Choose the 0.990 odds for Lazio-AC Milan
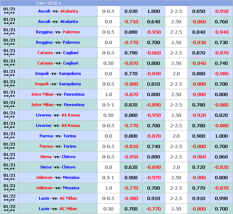 click(x=221, y=198)
